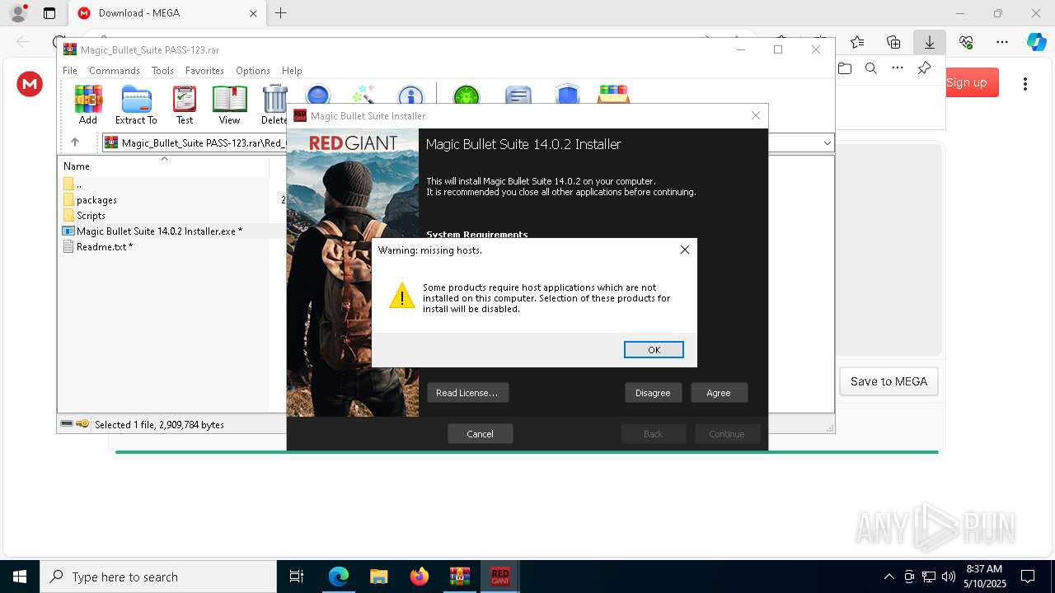This screenshot has width=1055, height=593.
Task: Open WinRAR Options menu
Action: click(x=253, y=71)
